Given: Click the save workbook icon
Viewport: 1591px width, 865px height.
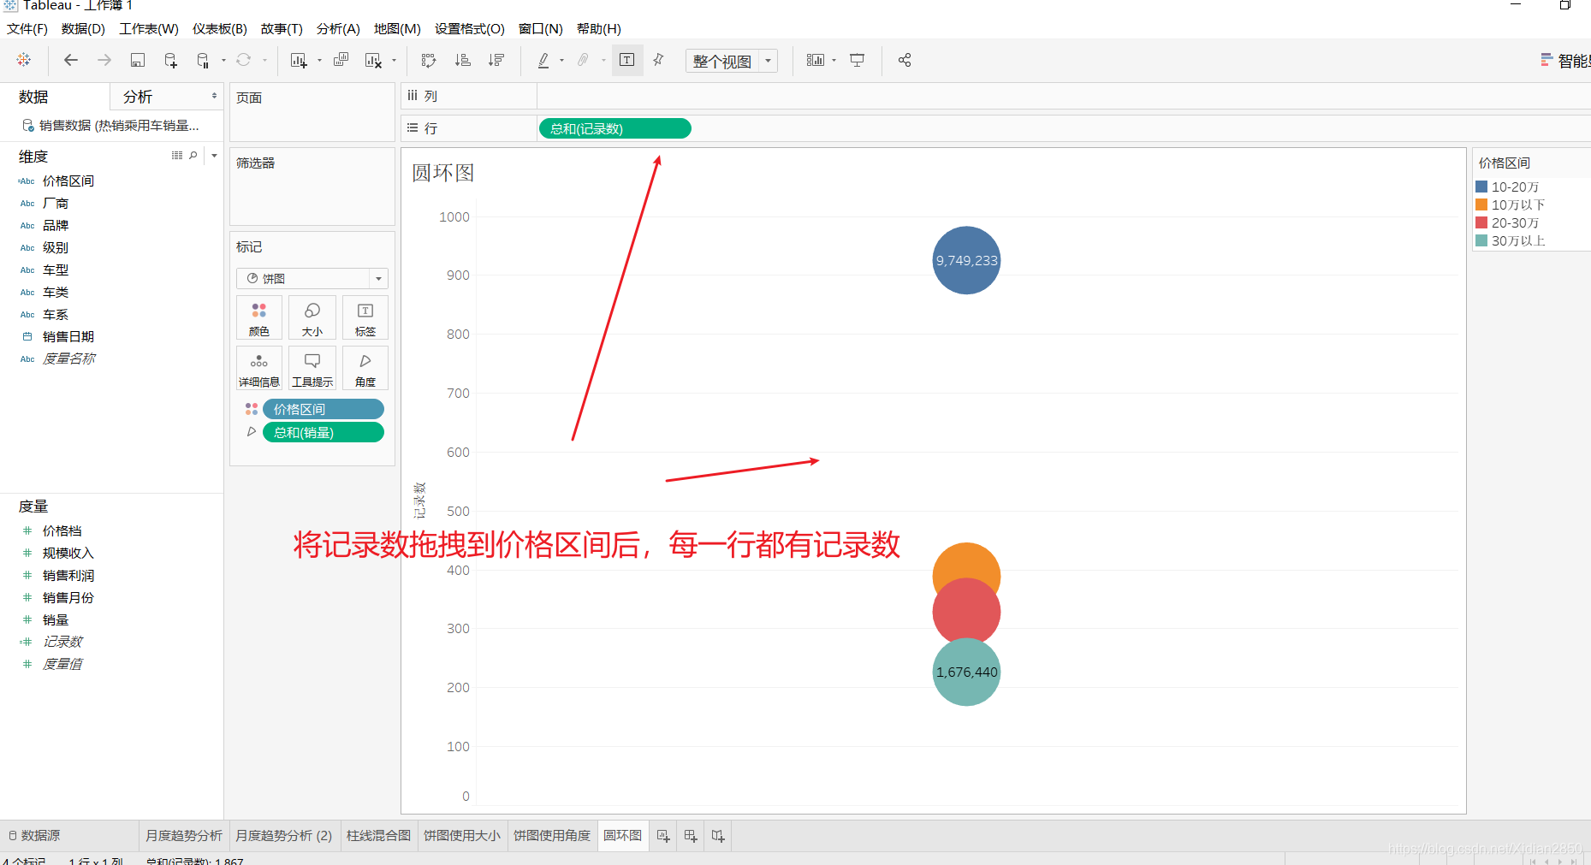Looking at the screenshot, I should coord(138,60).
